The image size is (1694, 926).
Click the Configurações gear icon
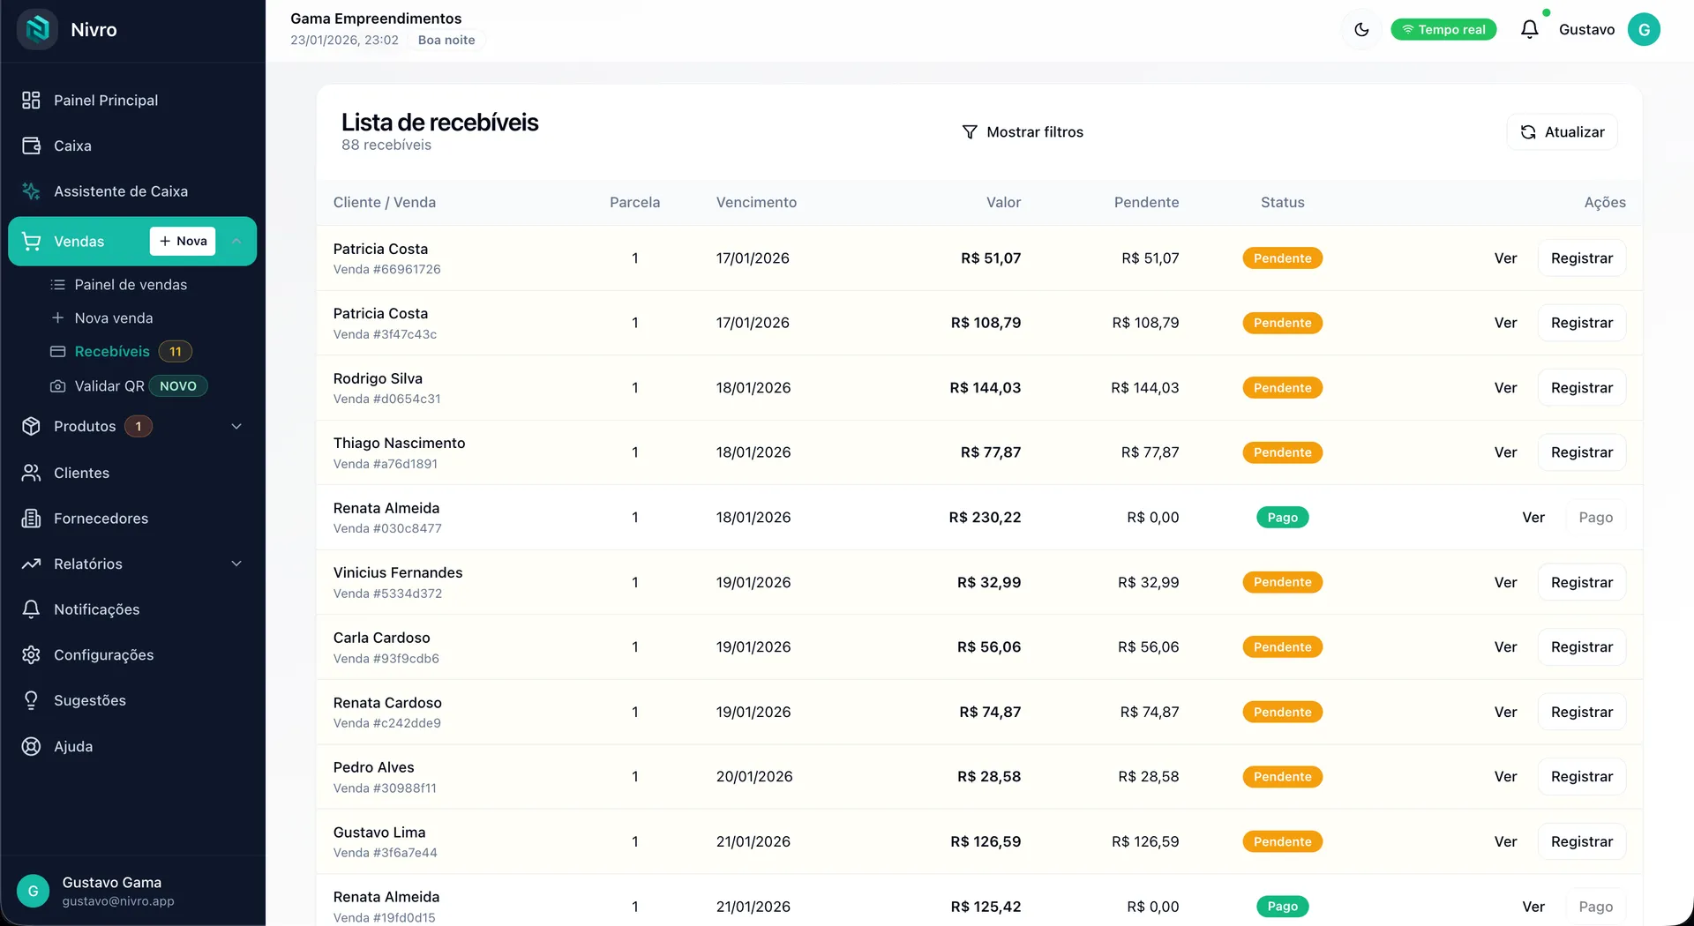pyautogui.click(x=32, y=655)
